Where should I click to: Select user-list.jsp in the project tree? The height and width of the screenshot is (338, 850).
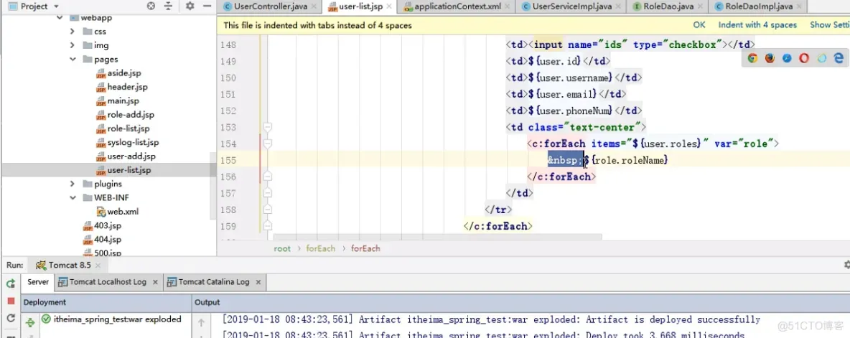pos(129,170)
